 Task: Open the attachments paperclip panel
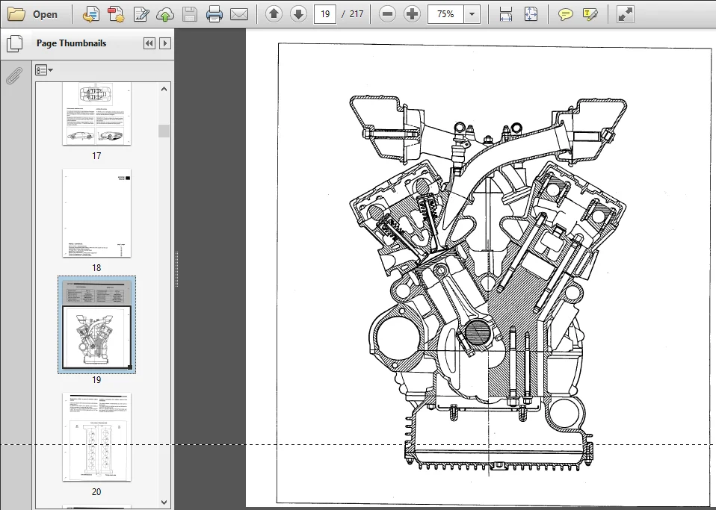click(x=14, y=75)
